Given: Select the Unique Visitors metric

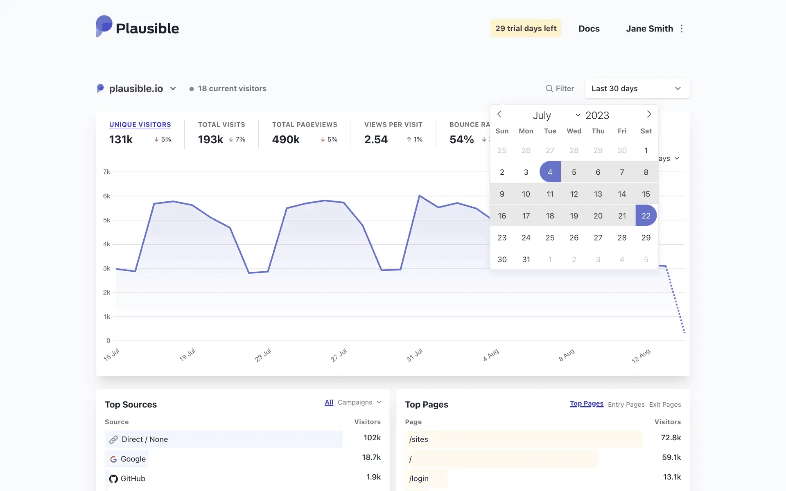Looking at the screenshot, I should click(140, 124).
